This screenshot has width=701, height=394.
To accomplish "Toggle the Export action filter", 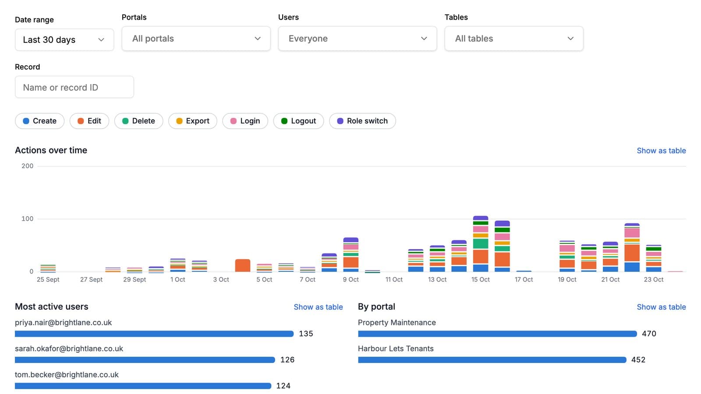I will click(193, 121).
